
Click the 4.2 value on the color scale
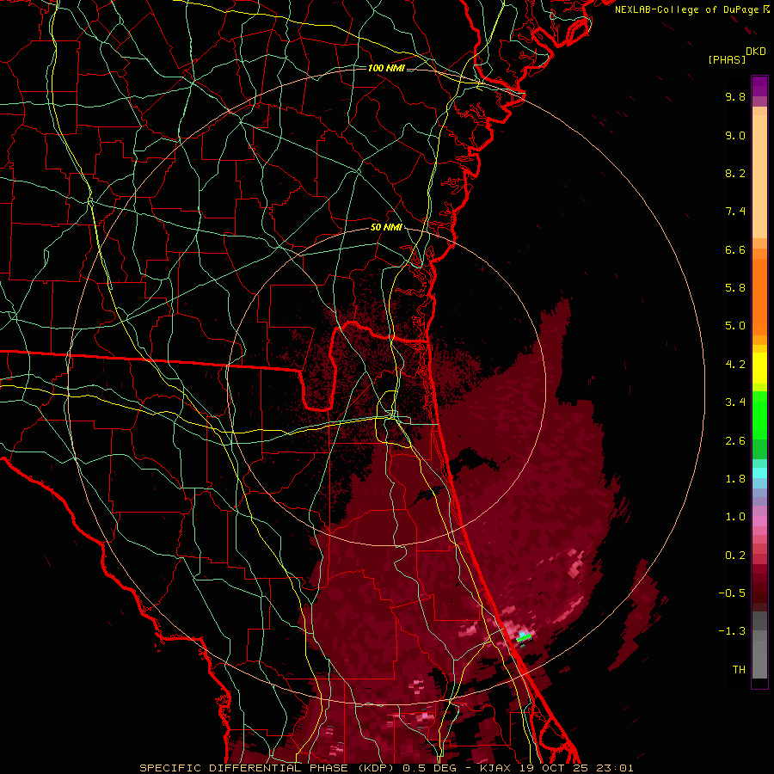[735, 365]
